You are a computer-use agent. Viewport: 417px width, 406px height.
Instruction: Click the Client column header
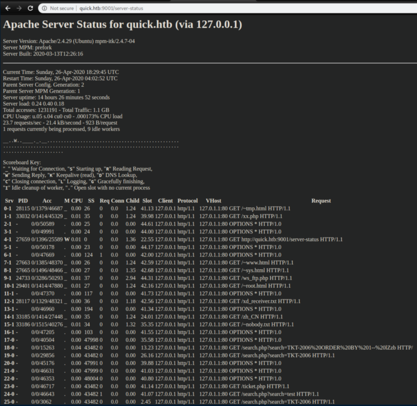pos(165,201)
